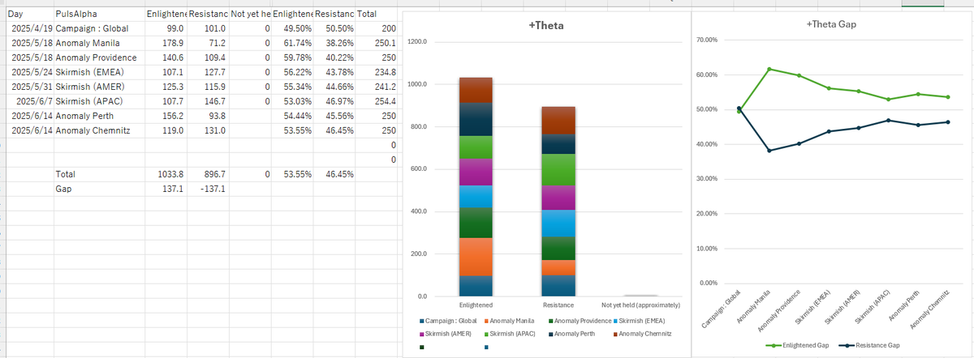Viewport: 974px width, 358px height.
Task: Select the date cell 2025/4/19
Action: (29, 29)
